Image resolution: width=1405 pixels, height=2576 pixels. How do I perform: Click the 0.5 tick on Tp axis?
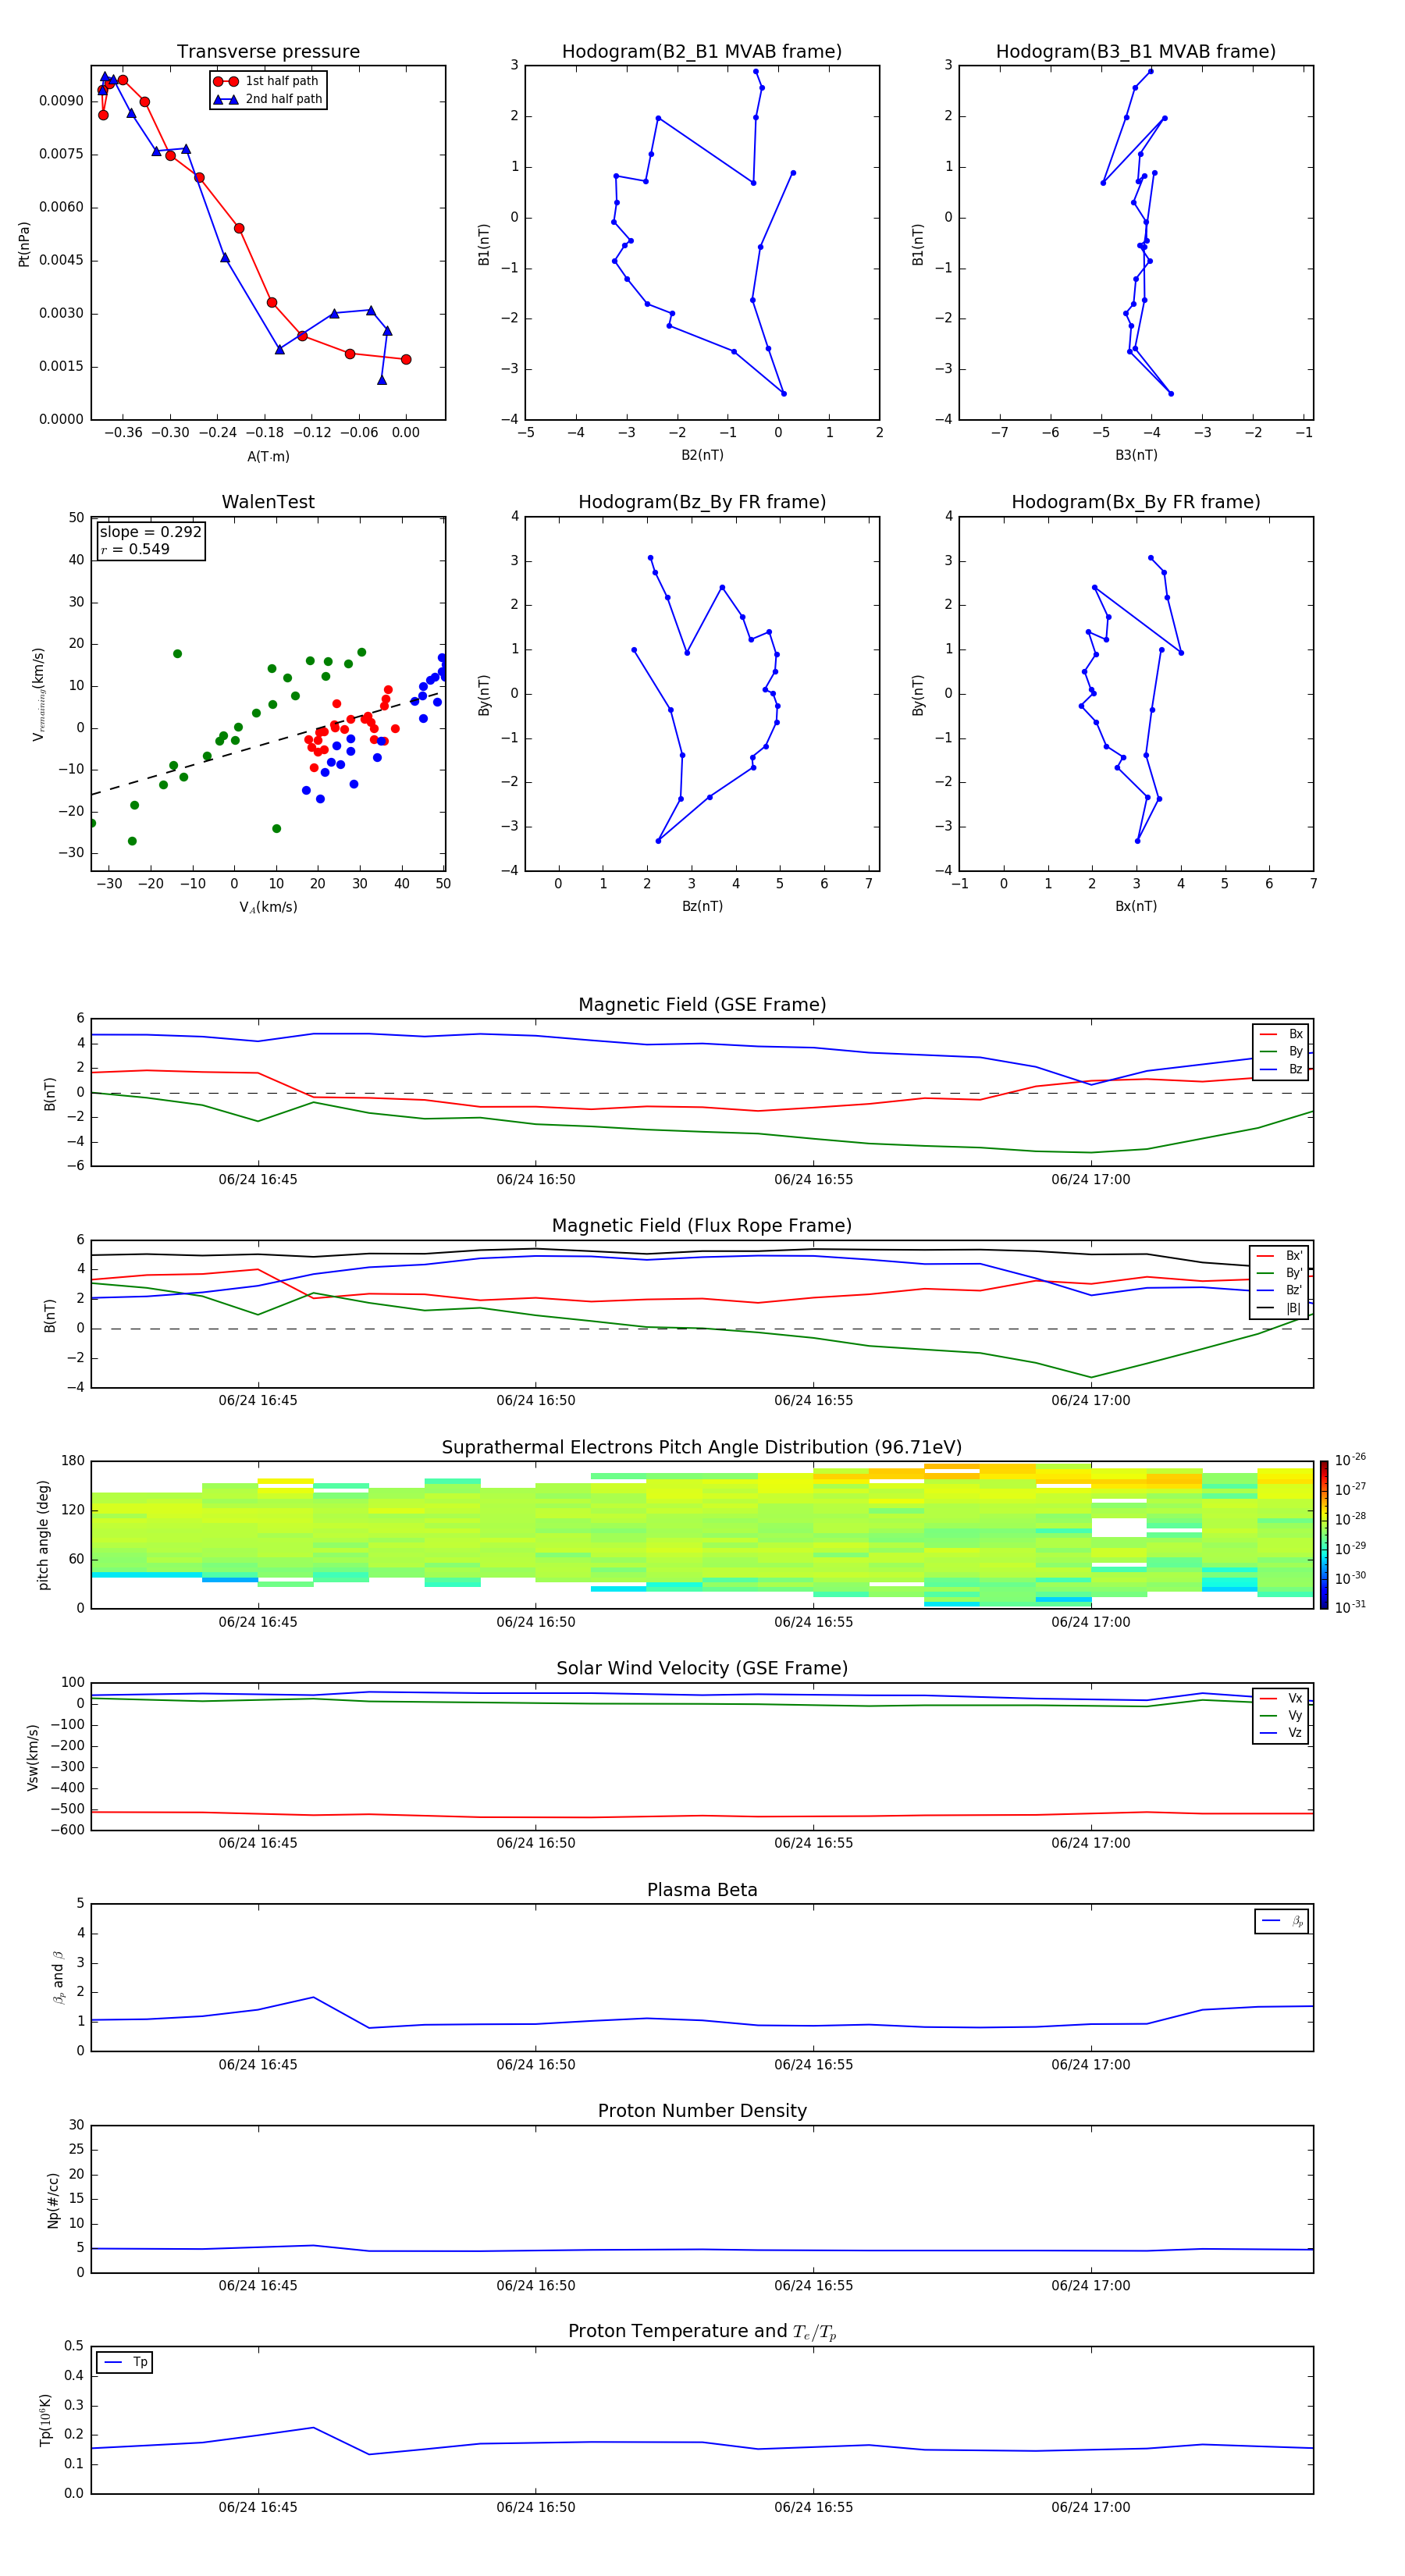[x=74, y=2346]
